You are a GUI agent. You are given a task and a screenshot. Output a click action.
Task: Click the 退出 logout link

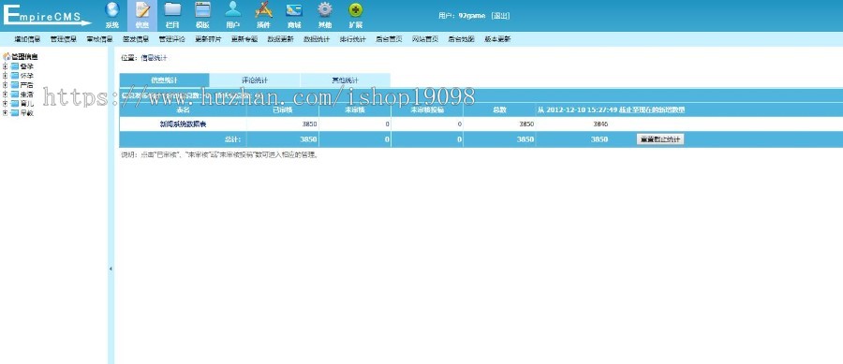click(500, 16)
